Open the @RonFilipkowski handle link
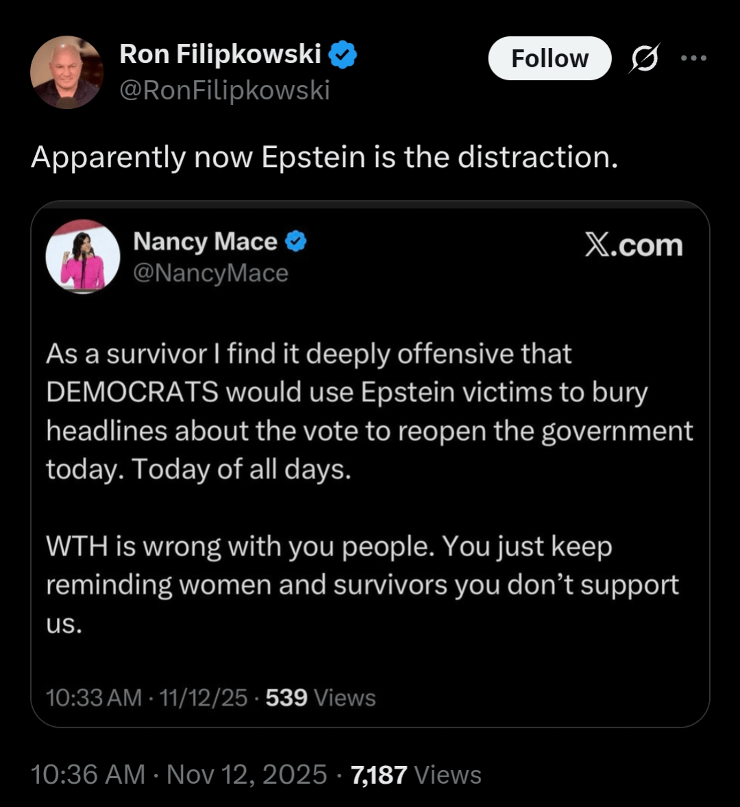 click(x=224, y=90)
